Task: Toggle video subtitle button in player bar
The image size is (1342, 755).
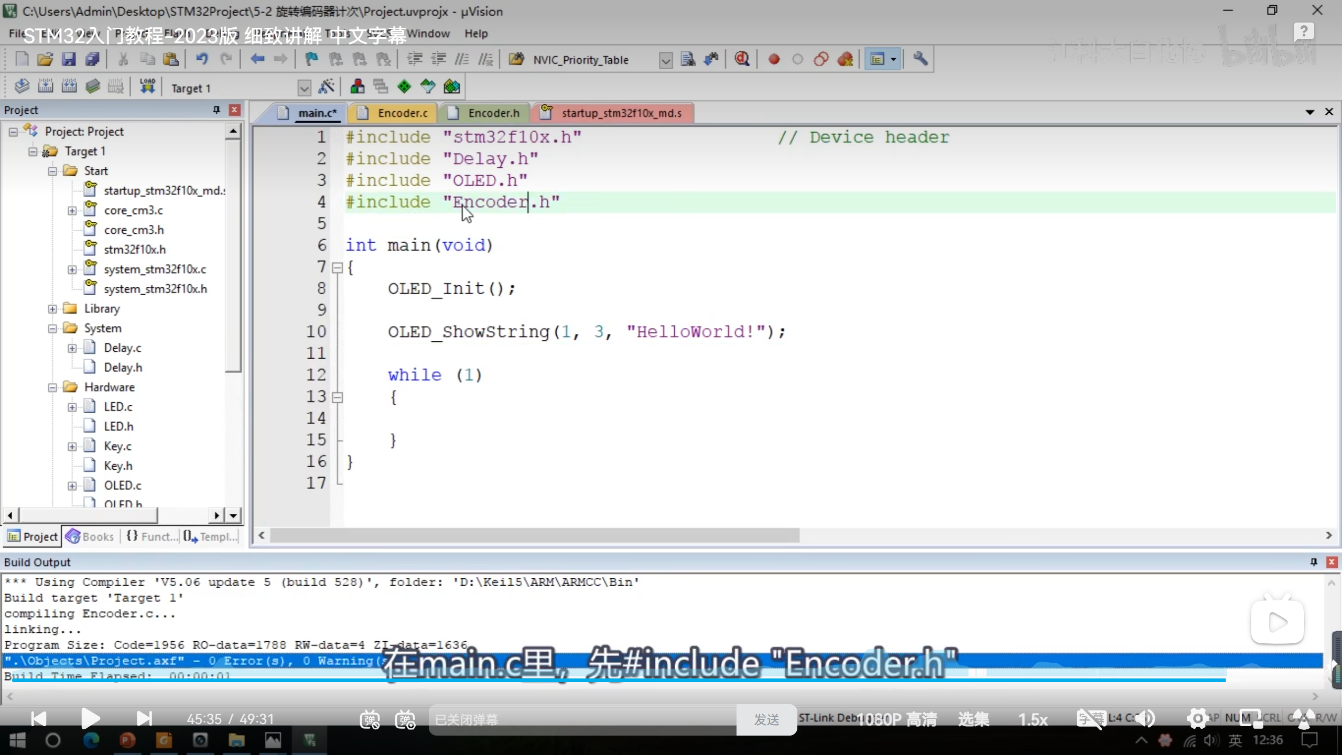Action: click(1090, 719)
